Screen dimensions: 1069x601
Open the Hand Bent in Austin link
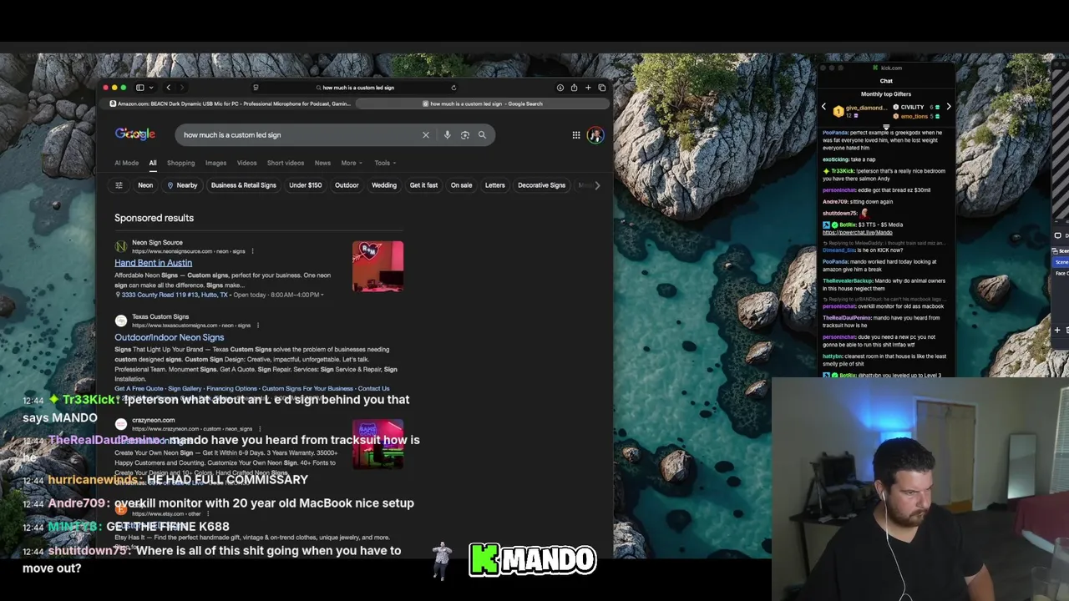coord(153,263)
